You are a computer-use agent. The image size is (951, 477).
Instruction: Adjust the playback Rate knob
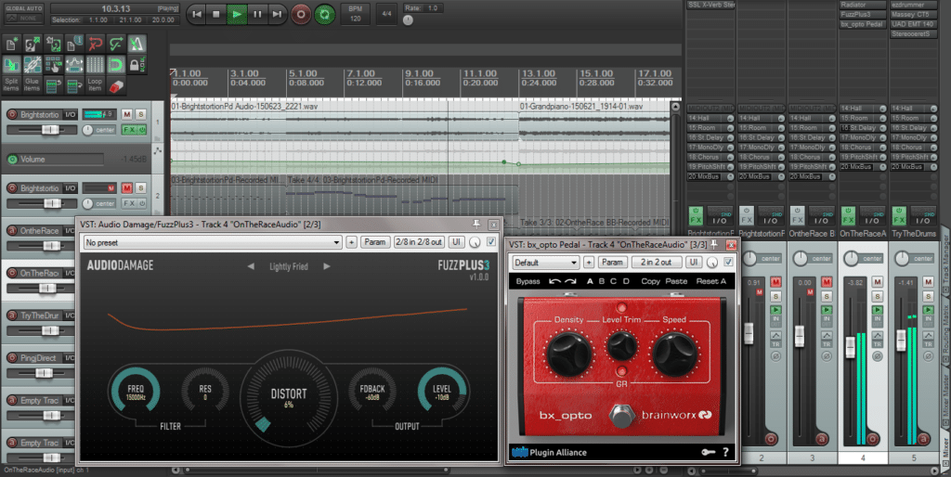(x=409, y=20)
